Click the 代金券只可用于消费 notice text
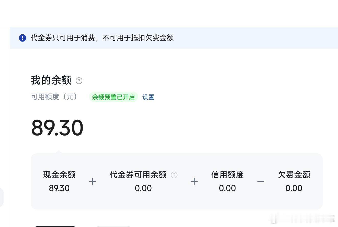The width and height of the screenshot is (338, 227). tap(102, 38)
